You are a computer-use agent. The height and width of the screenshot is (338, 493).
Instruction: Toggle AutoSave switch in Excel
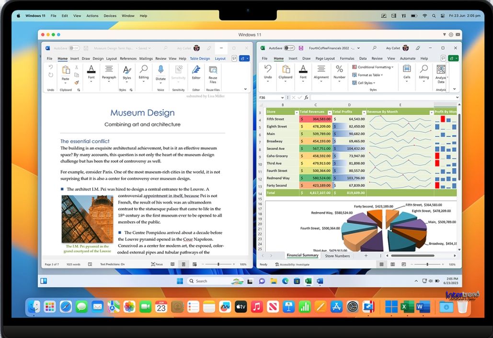pos(289,48)
